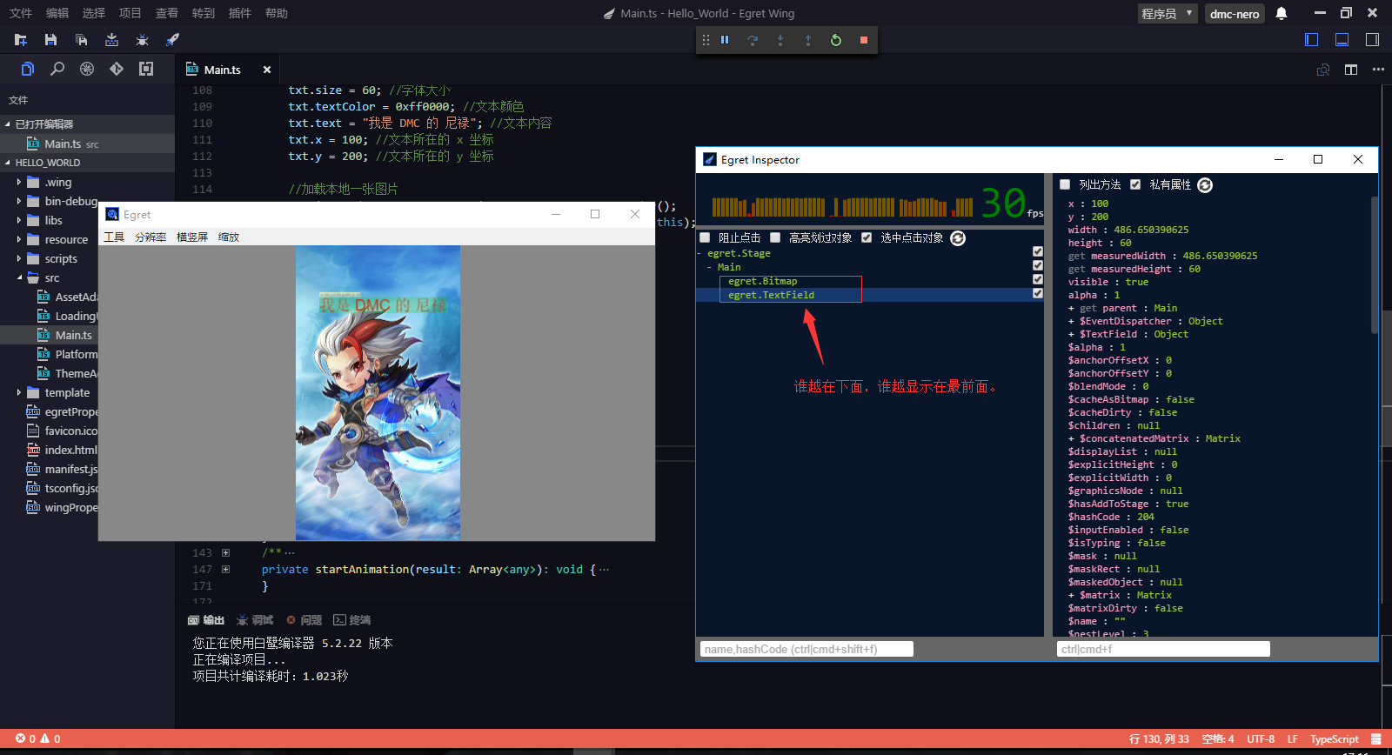The width and height of the screenshot is (1392, 755).
Task: Refresh the Inspector display tree
Action: point(958,238)
